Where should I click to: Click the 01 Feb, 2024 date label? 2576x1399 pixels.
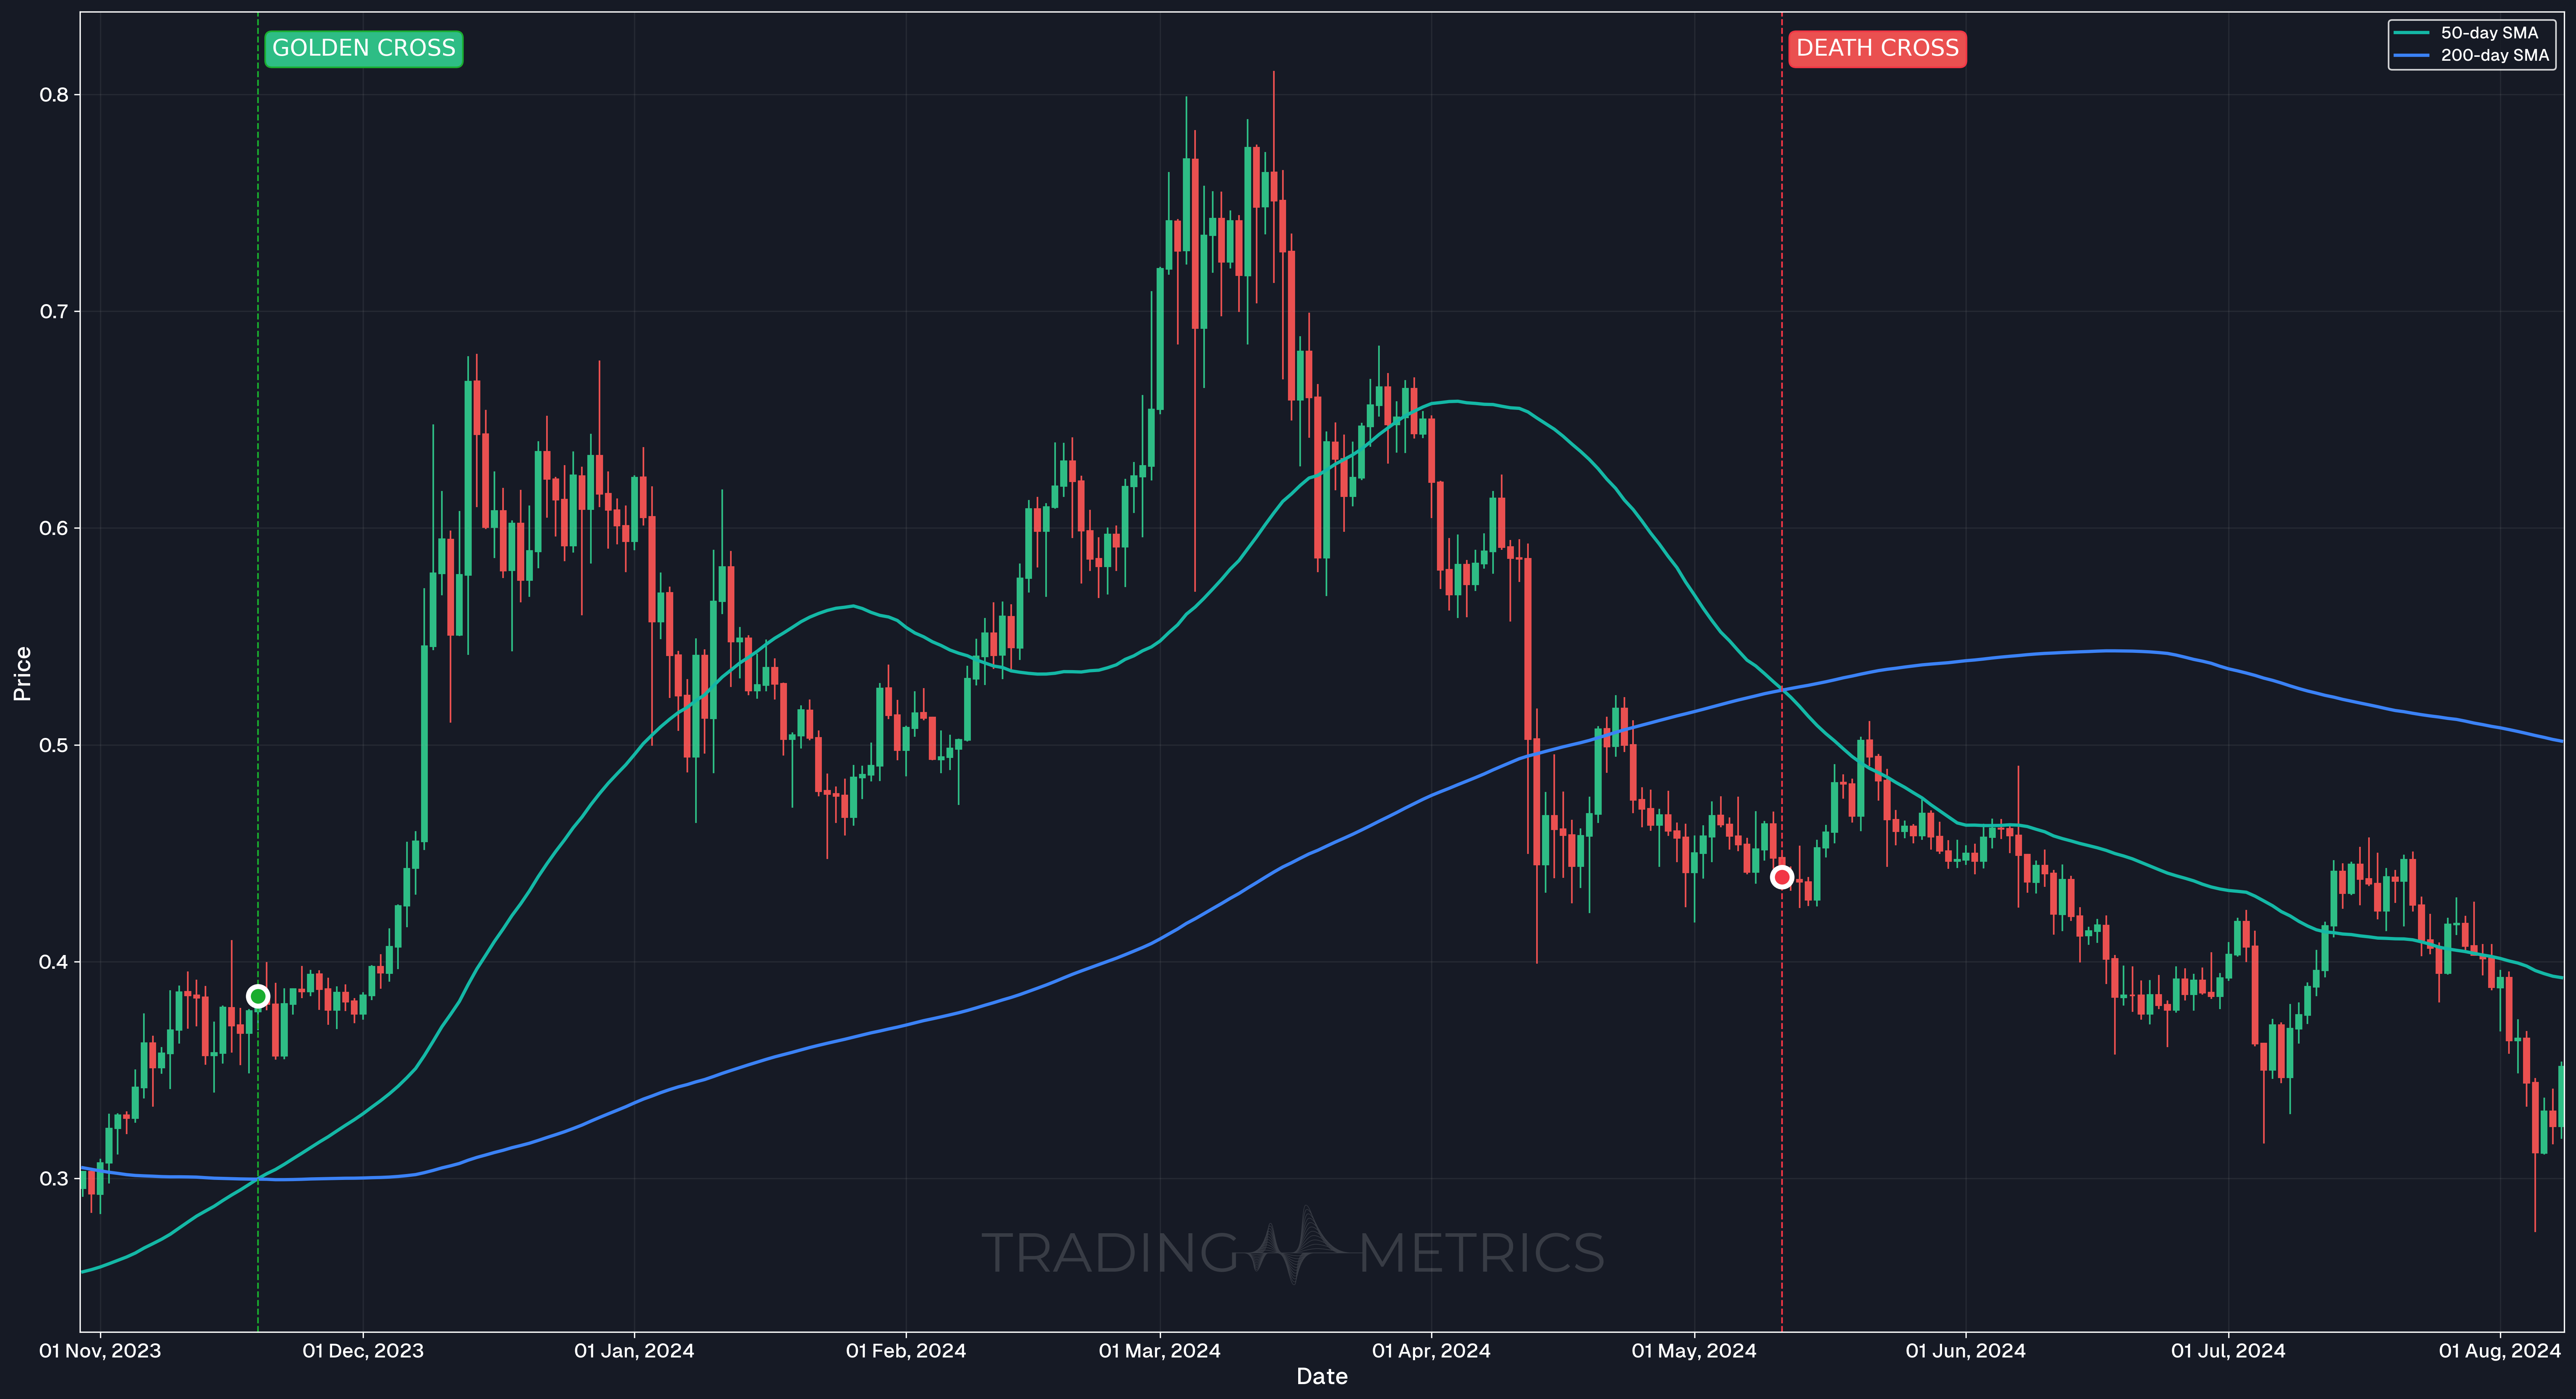coord(906,1351)
